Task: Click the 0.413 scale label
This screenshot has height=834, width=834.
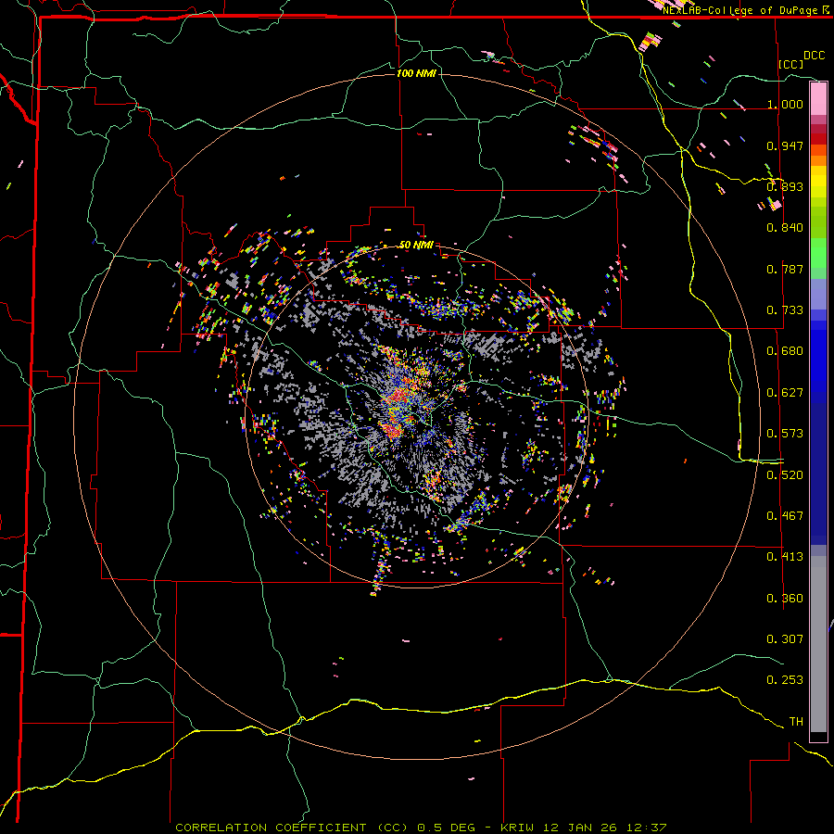Action: tap(785, 557)
